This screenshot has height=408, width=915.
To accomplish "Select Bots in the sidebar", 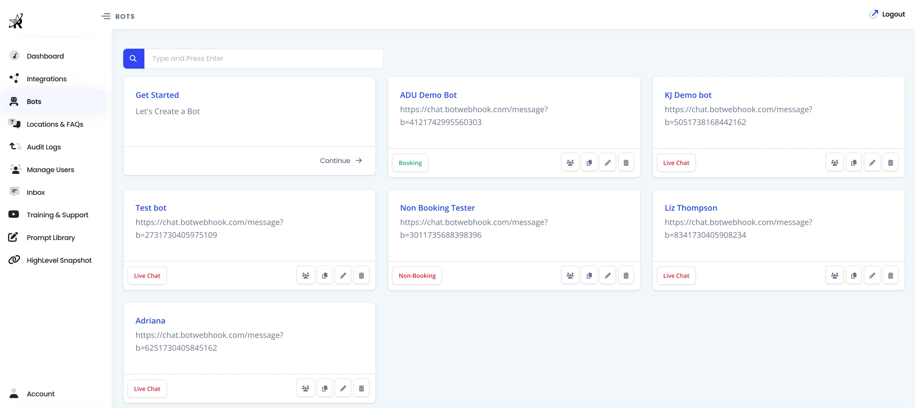I will tap(54, 102).
